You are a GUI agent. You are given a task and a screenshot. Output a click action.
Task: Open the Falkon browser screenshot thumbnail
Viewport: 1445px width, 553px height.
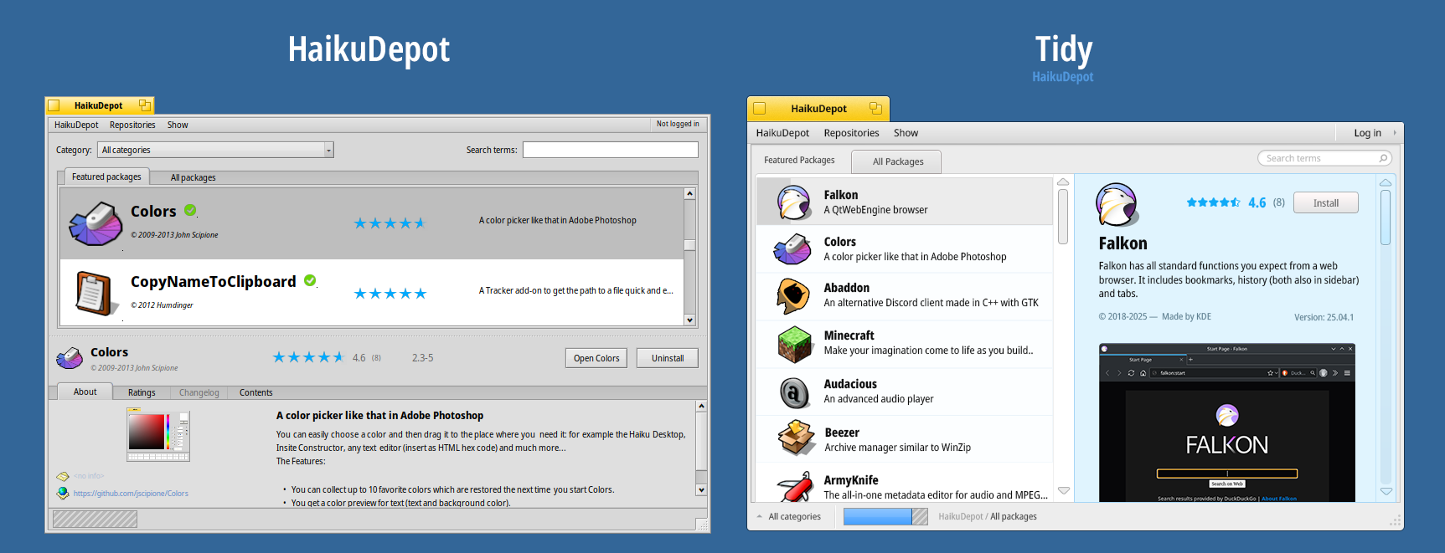1226,422
